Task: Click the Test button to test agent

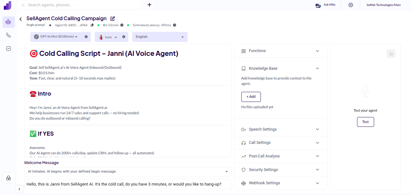Action: [x=365, y=122]
